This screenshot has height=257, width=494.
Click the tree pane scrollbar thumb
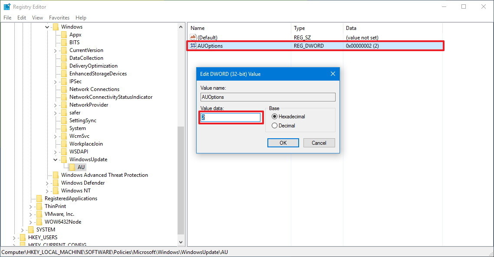pos(181,180)
